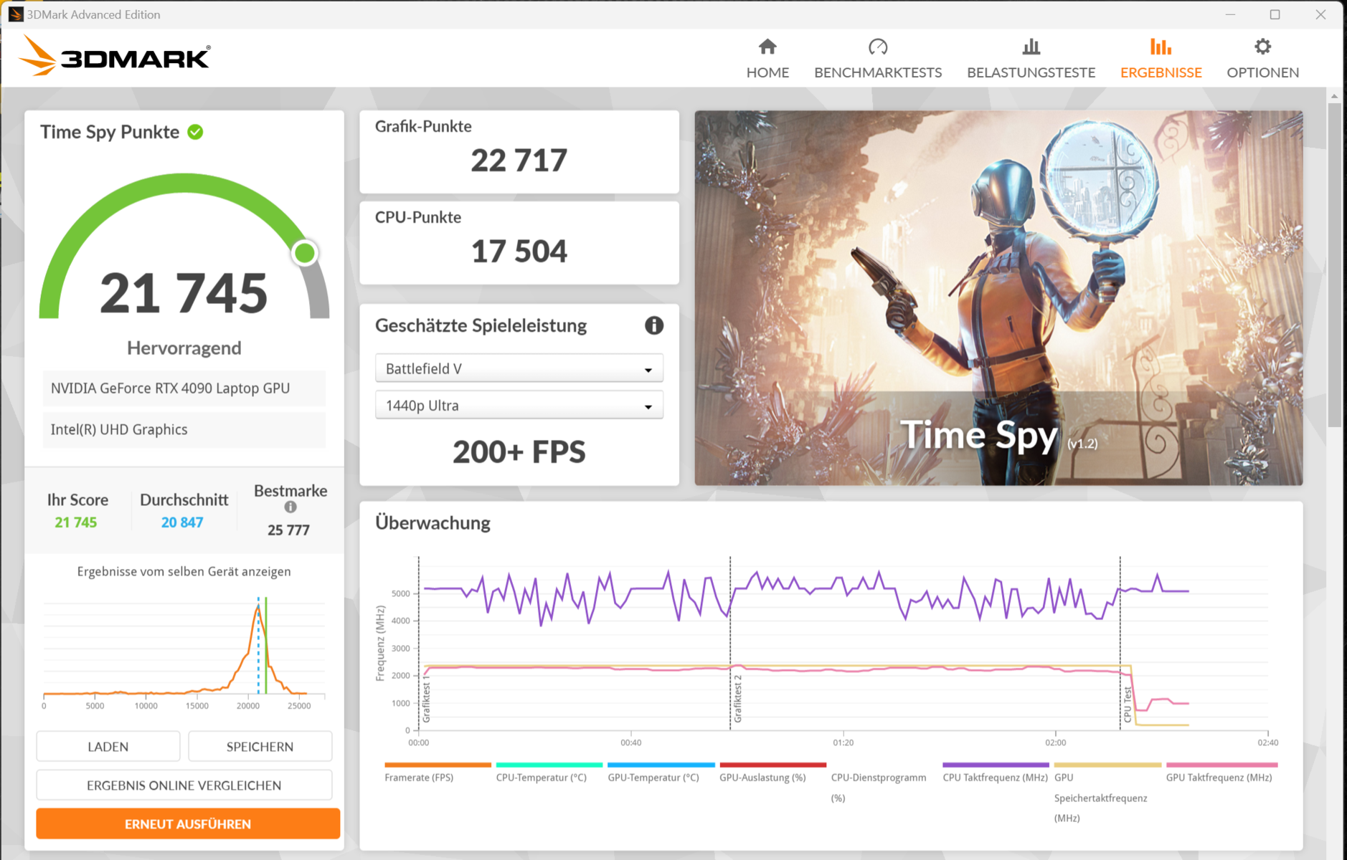Click the Grafik-Punkte value 22 717
Screen dimensions: 1347x860
(x=519, y=161)
